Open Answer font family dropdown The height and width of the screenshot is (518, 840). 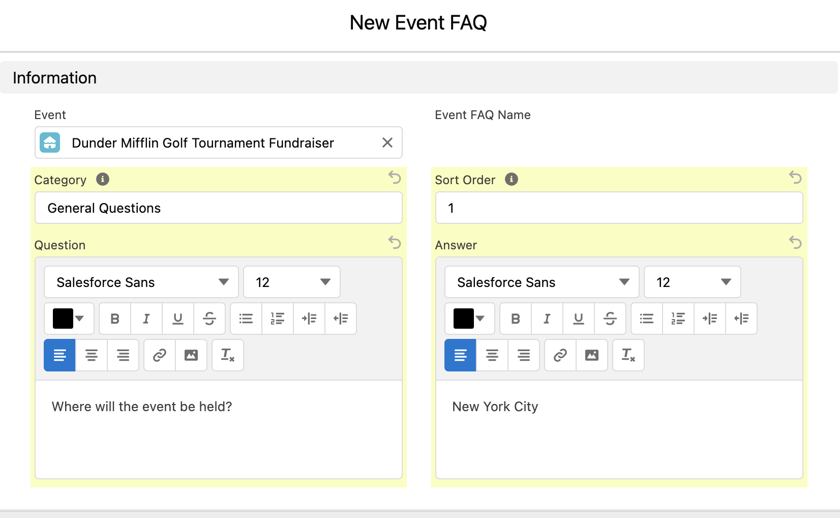tap(542, 282)
